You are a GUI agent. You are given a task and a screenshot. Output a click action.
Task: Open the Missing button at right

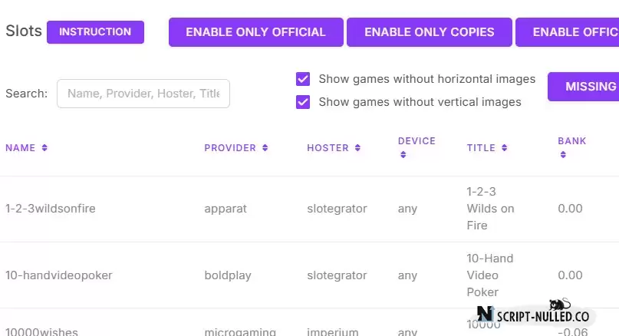tap(584, 87)
